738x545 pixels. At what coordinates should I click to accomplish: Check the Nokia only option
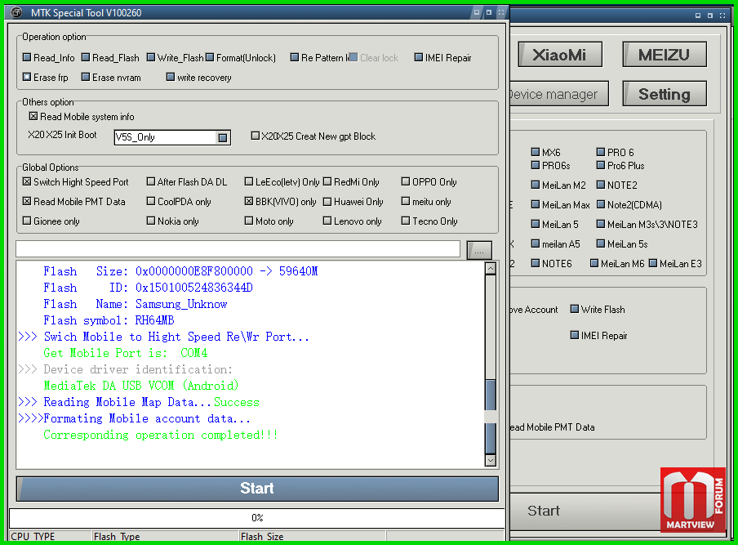coord(150,221)
